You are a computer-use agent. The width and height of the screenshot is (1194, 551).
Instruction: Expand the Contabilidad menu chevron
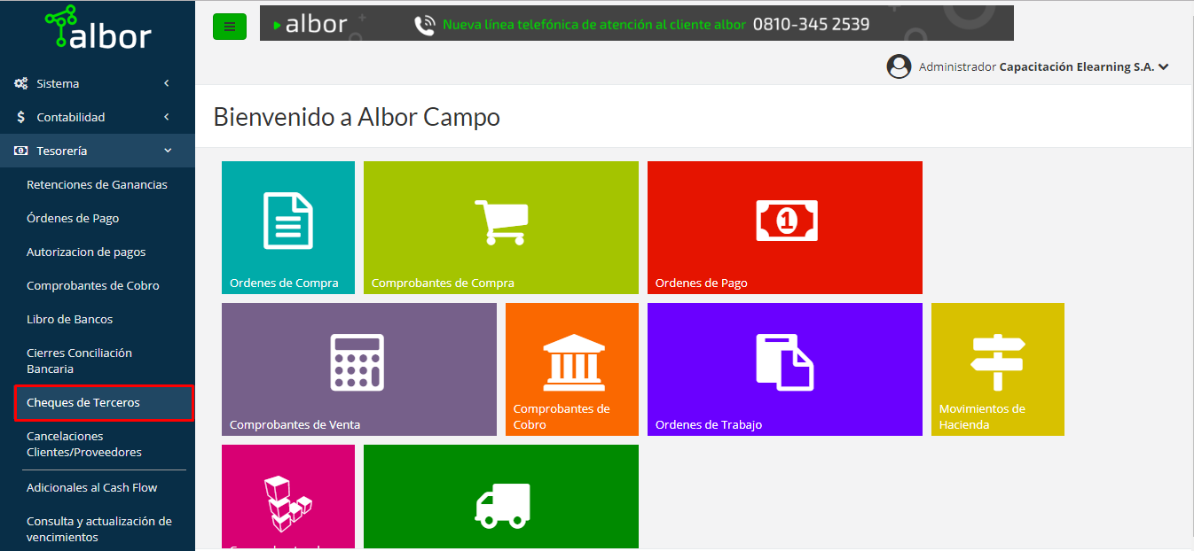tap(167, 117)
